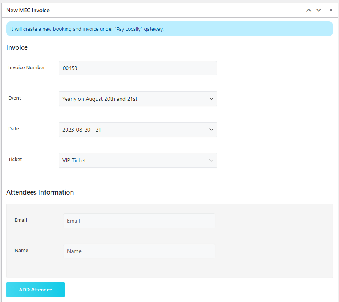Click the Invoice section heading
This screenshot has width=339, height=302.
point(17,48)
